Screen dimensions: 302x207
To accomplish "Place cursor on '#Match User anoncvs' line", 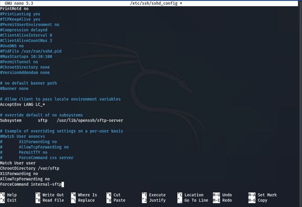I will click(23, 136).
